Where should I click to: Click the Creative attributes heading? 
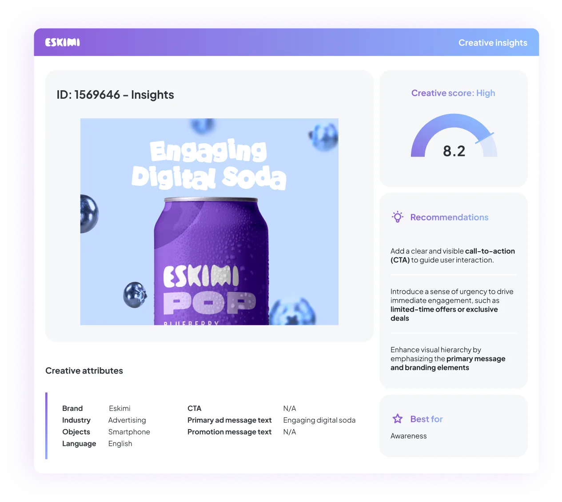[84, 371]
